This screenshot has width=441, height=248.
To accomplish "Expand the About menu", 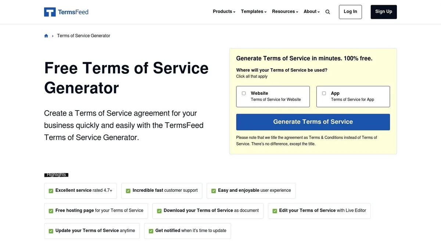I will point(312,11).
